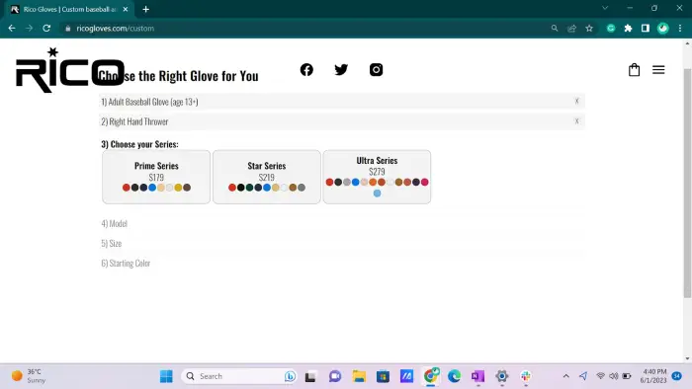Open the Instagram icon

click(376, 70)
